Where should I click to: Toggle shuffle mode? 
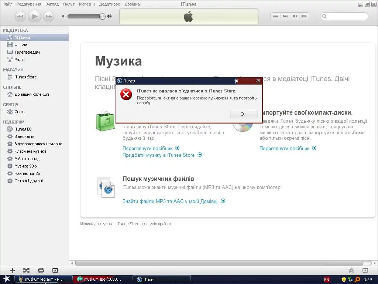click(26, 270)
